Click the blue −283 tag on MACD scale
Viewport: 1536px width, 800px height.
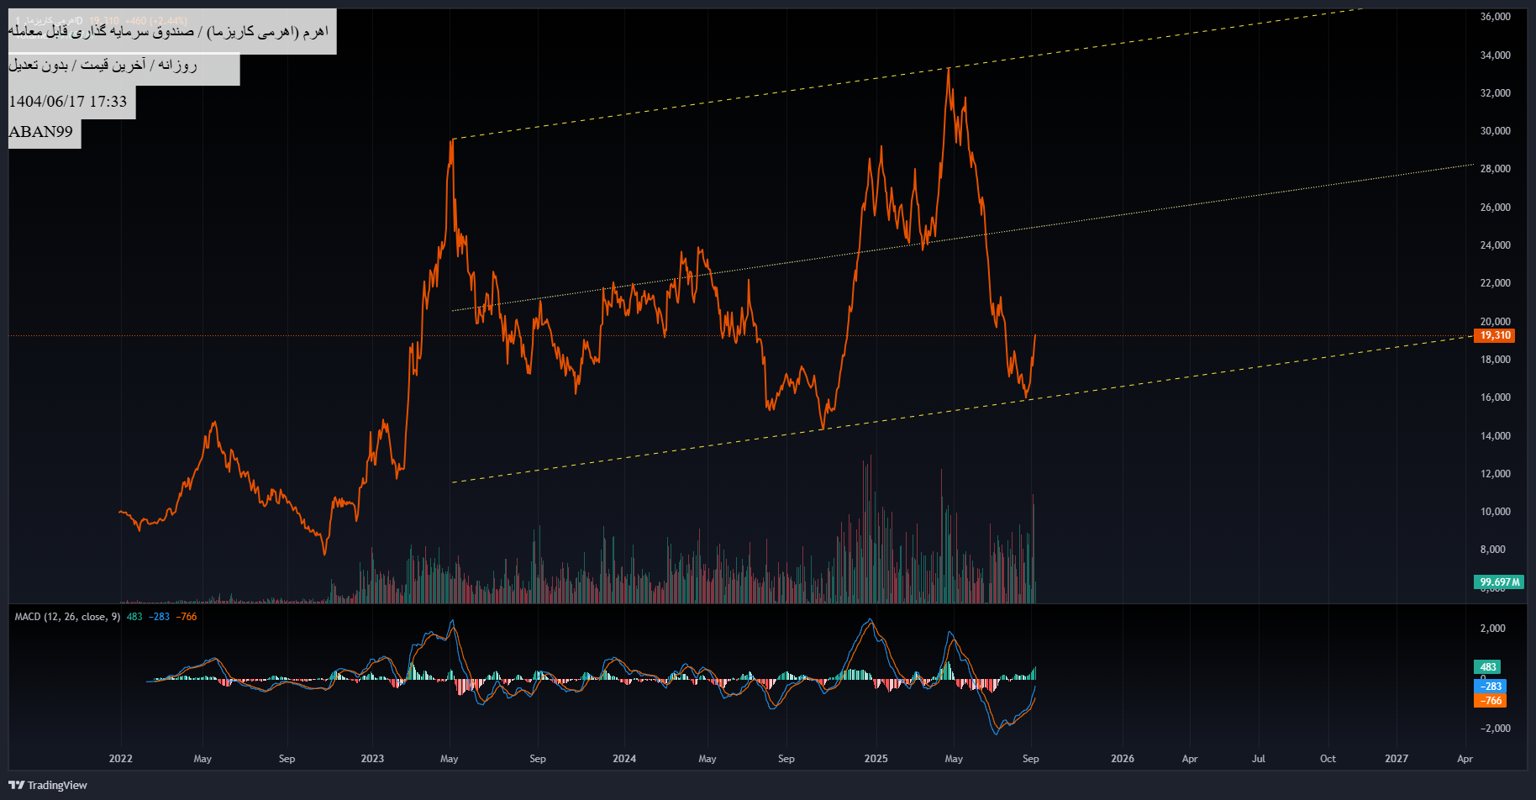1490,687
